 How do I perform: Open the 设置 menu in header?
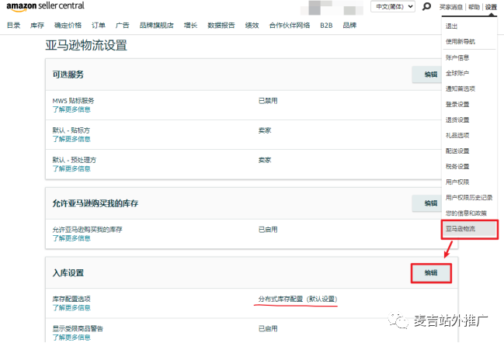(491, 7)
